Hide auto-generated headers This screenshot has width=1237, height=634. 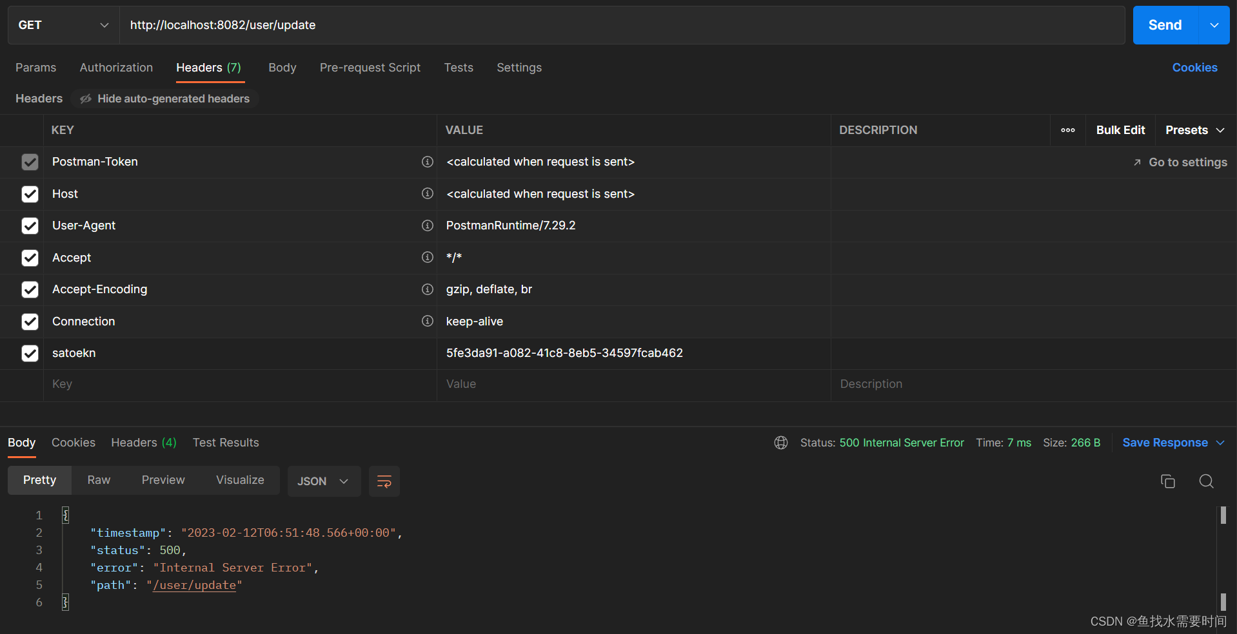point(165,99)
